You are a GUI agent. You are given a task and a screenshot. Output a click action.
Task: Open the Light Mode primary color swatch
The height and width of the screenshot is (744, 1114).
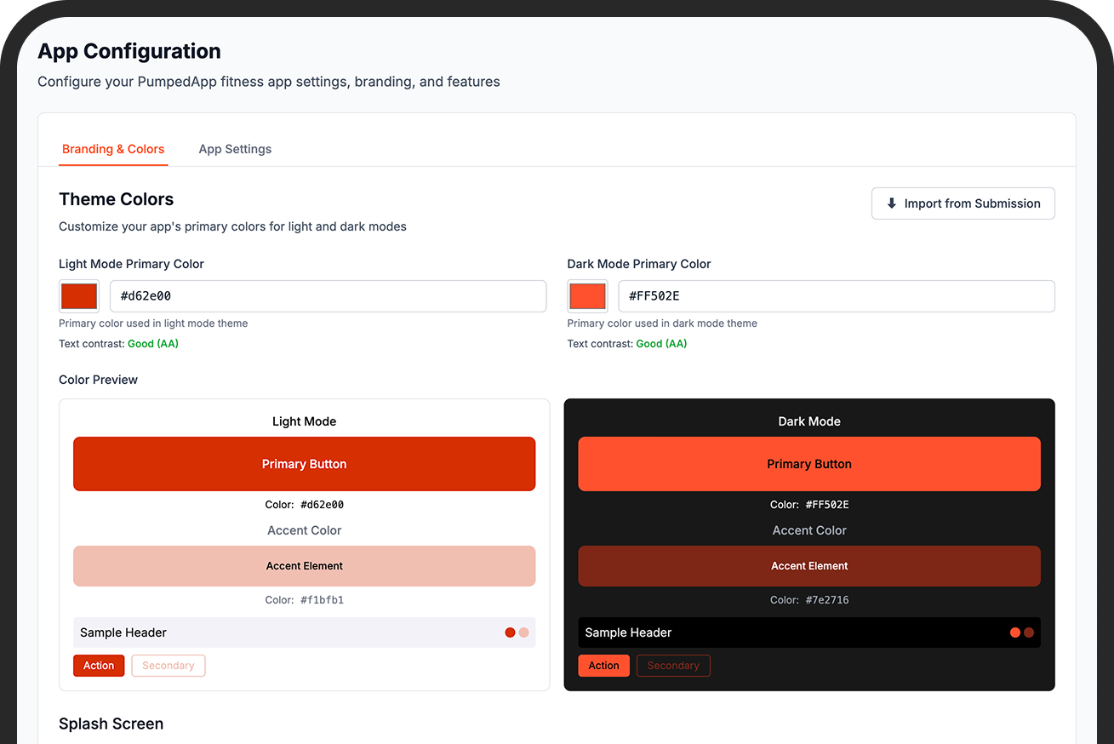tap(79, 296)
